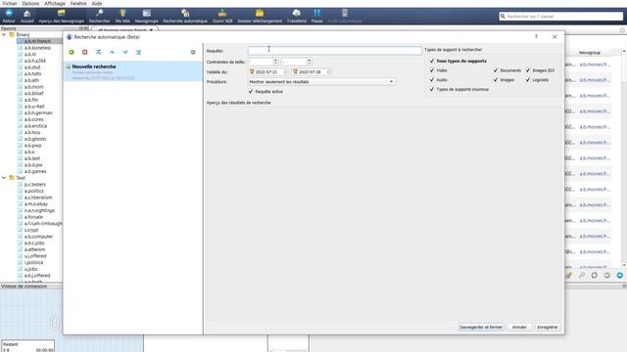Toggle Images ISO checkbox
627x352 pixels.
coord(528,70)
